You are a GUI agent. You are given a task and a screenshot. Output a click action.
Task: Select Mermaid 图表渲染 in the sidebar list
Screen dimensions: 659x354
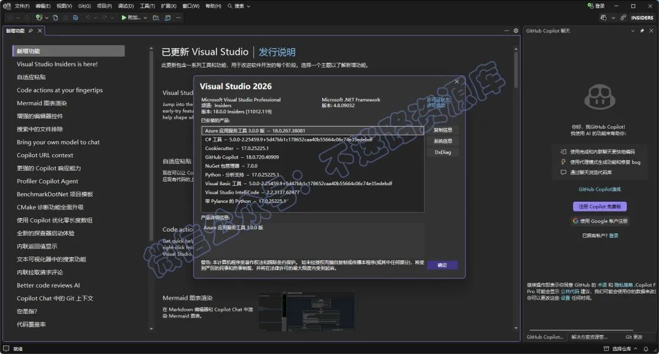[x=41, y=103]
